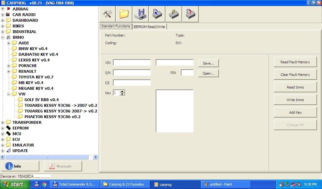Expand the AIRBAG tree node
This screenshot has height=189, width=322.
3,9
